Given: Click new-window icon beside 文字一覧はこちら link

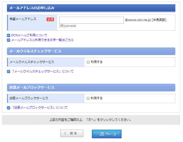Looking at the screenshot, I should 9,40.
